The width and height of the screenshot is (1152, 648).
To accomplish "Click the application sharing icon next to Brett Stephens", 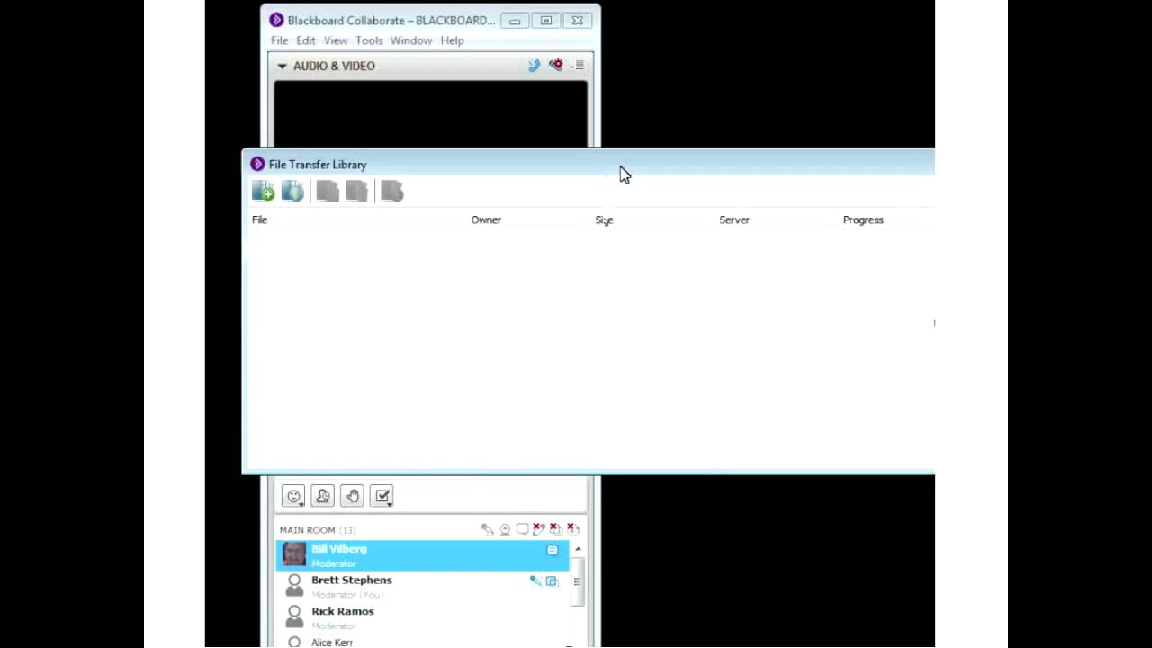I will (552, 581).
